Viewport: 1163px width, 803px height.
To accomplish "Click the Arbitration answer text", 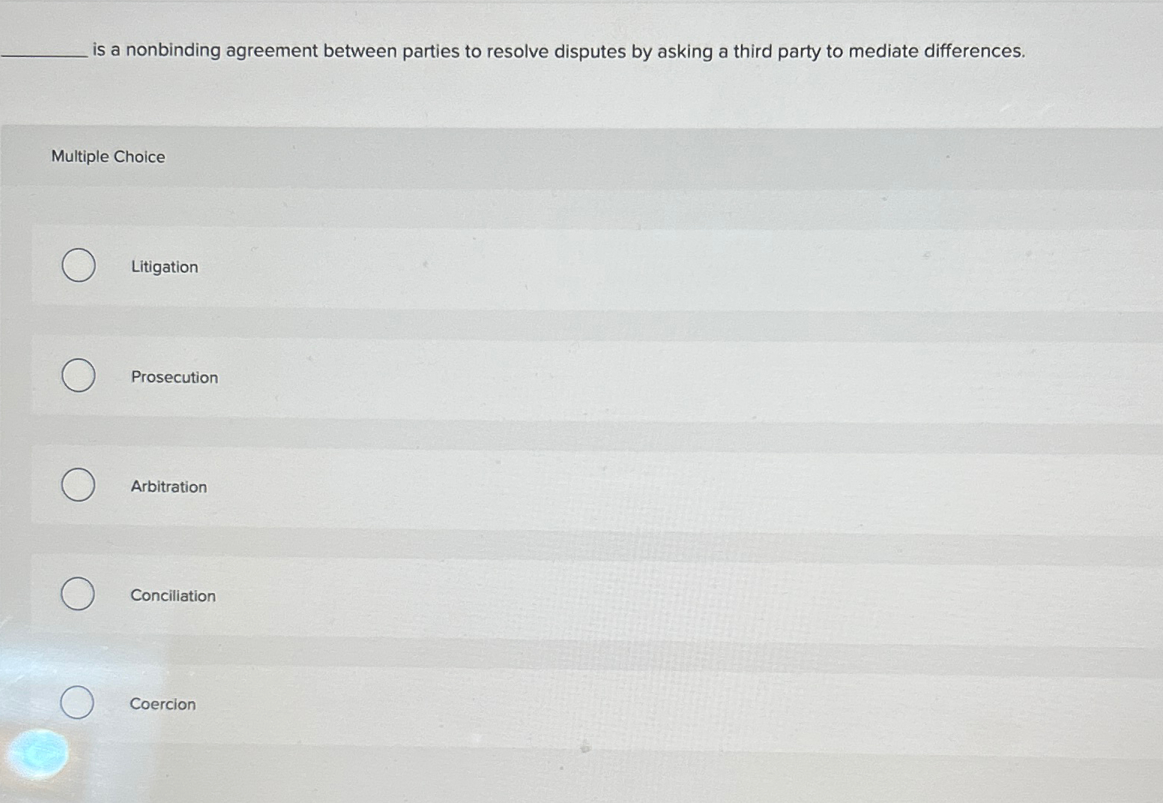I will [169, 487].
